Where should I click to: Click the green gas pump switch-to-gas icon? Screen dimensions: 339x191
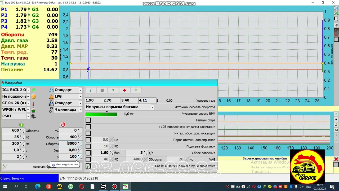click(x=21, y=125)
